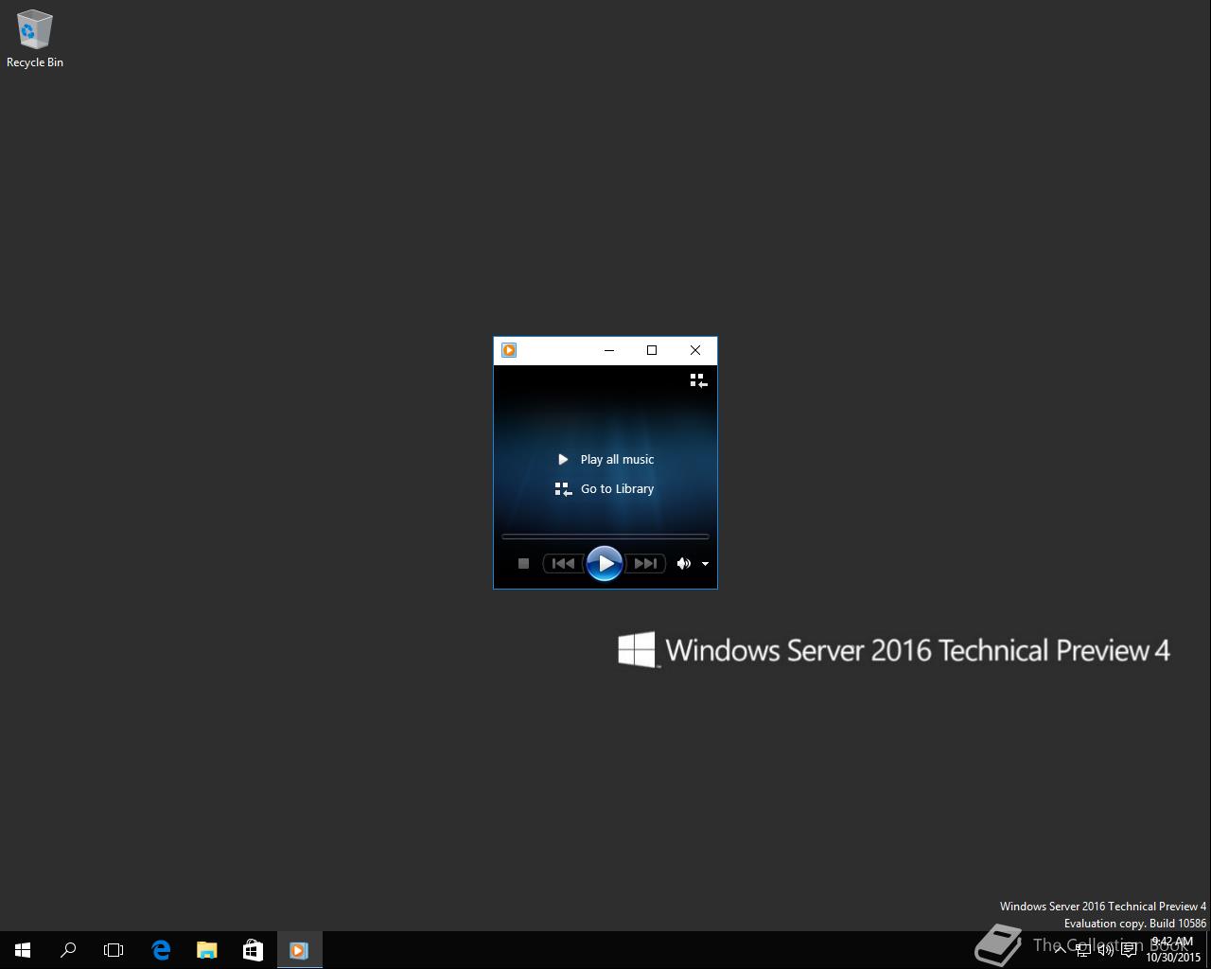
Task: Open the network tray icon
Action: click(1083, 950)
